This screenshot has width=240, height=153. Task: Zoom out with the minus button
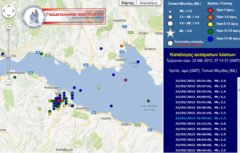[x=8, y=82]
